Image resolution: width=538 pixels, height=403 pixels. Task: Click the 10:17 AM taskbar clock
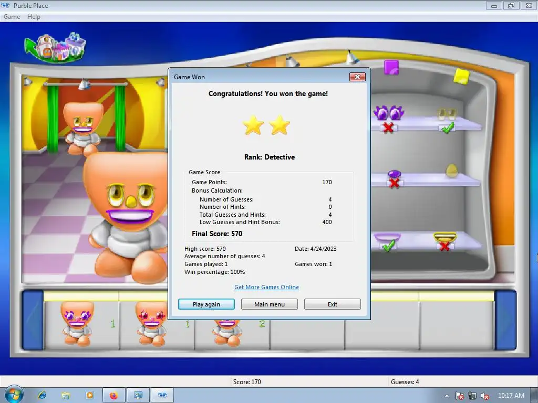coord(511,396)
